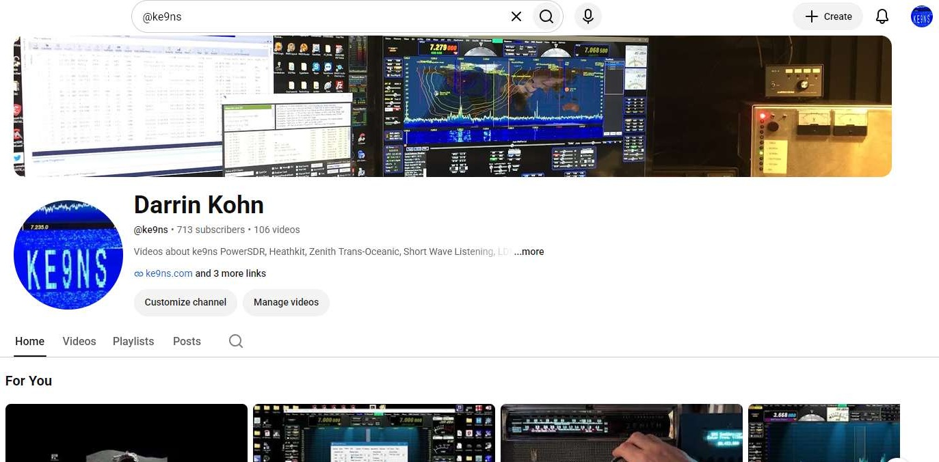939x462 pixels.
Task: Click the KE9NS channel profile picture
Action: [x=68, y=255]
